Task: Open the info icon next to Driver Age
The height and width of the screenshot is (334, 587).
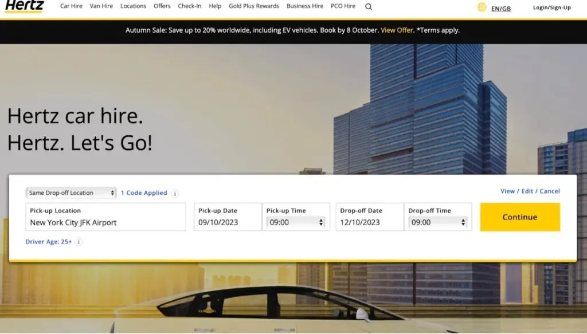Action: tap(79, 242)
